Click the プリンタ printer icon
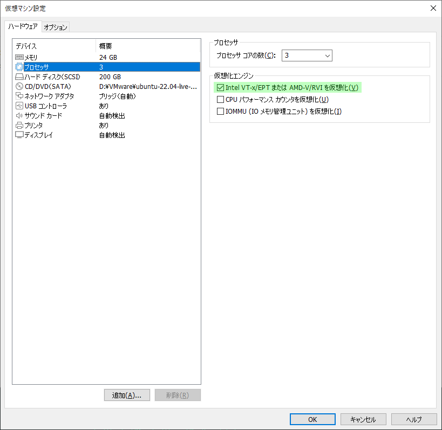442x430 pixels. coord(19,125)
